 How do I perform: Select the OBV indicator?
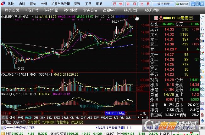click(x=83, y=118)
